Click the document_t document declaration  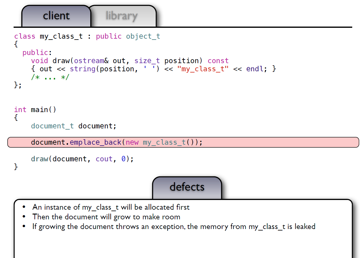point(73,126)
